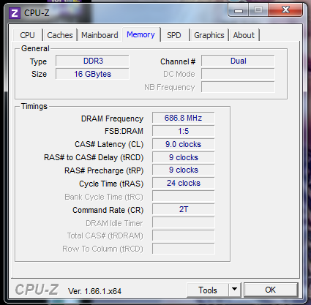Click the Command Rate (CR) label
The image size is (311, 305).
point(108,210)
